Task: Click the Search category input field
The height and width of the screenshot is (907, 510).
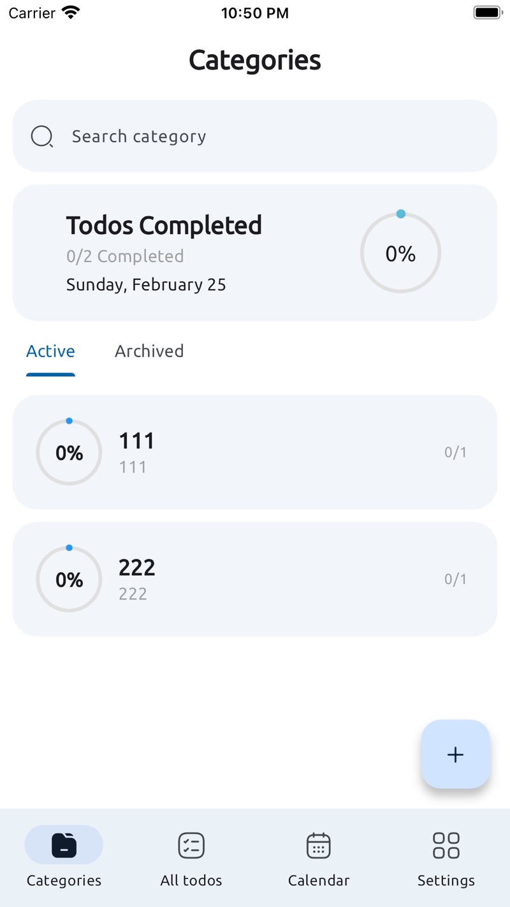Action: [x=268, y=136]
